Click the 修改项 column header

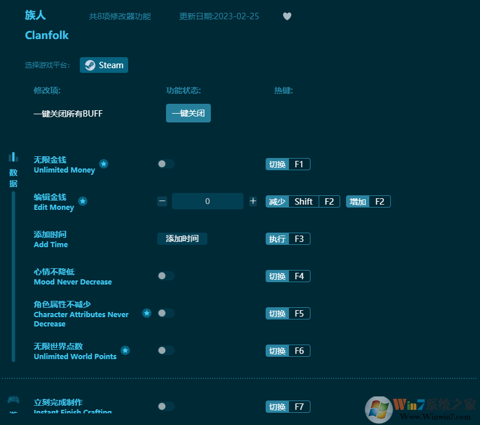tap(47, 90)
